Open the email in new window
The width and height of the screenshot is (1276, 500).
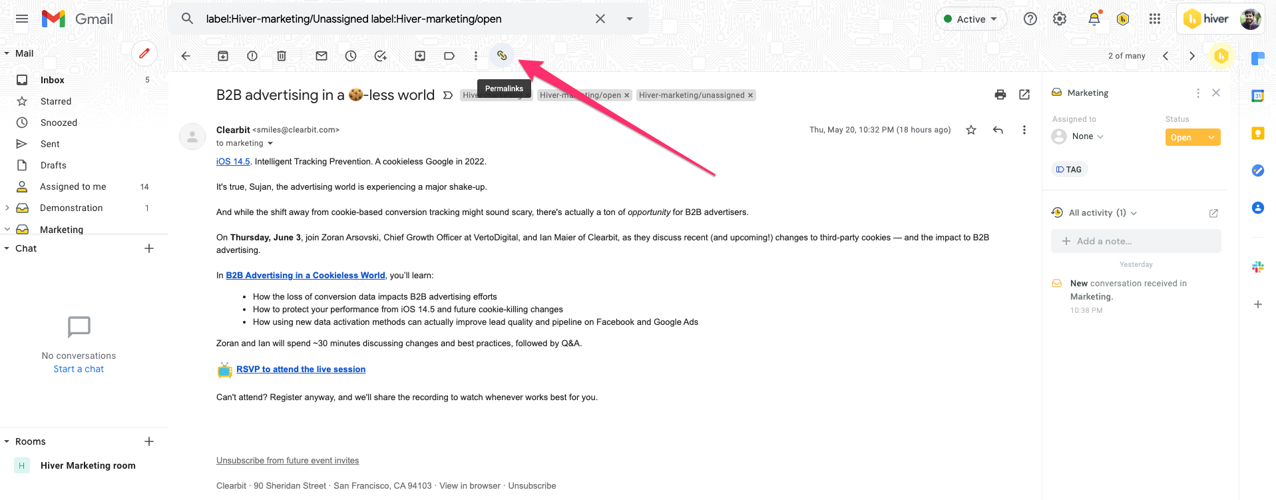tap(1024, 95)
